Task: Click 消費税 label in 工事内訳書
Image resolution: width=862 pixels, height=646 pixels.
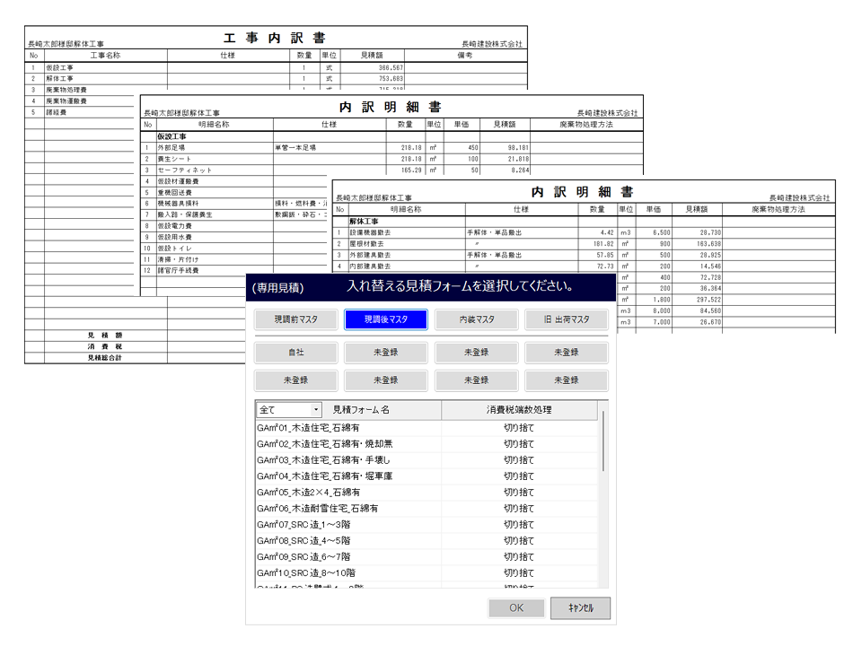Action: point(104,346)
